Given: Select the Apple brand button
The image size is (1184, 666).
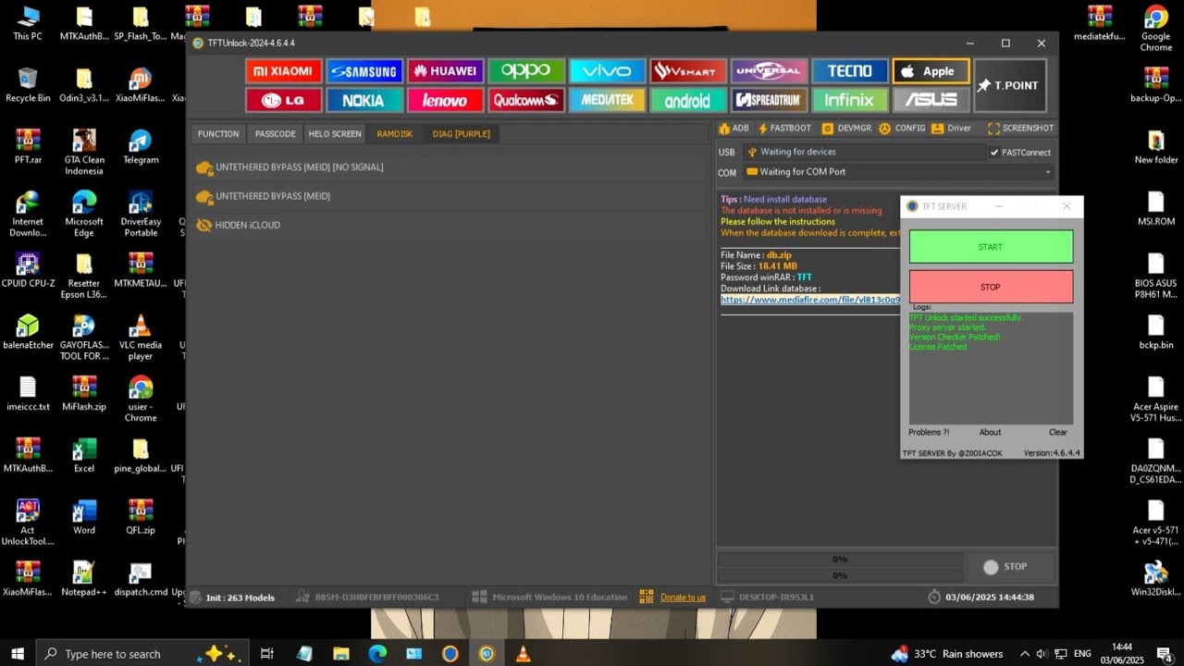Looking at the screenshot, I should tap(931, 71).
